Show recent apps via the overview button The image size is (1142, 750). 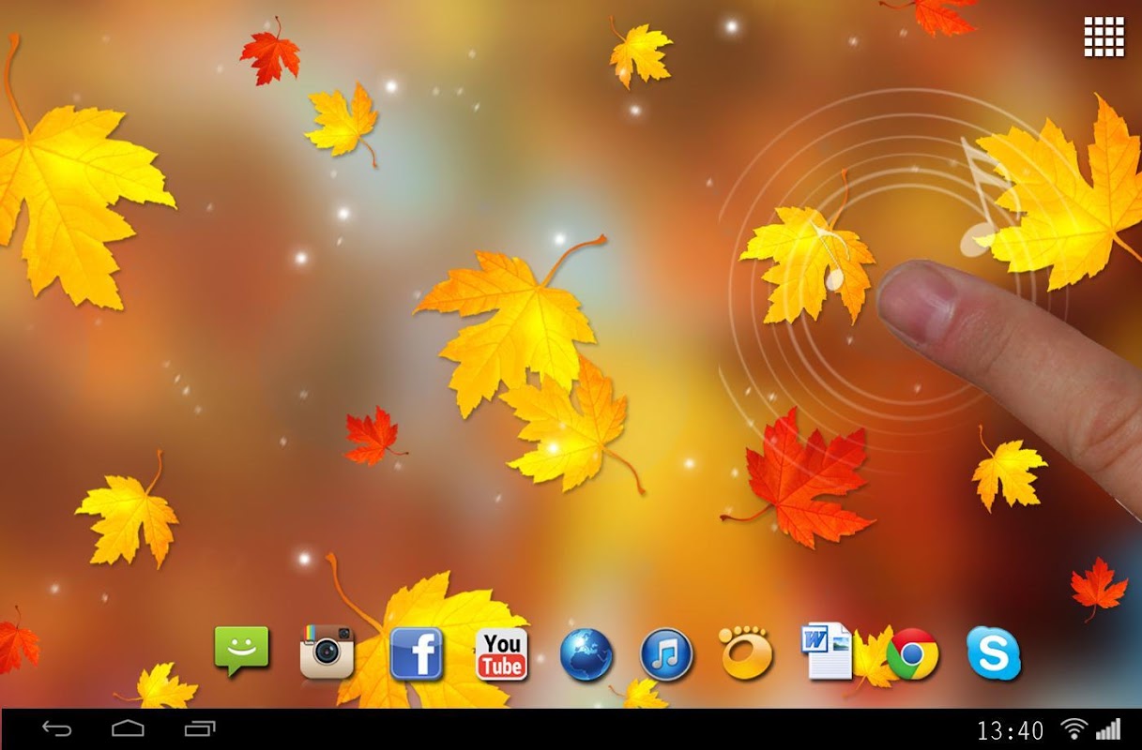click(200, 728)
